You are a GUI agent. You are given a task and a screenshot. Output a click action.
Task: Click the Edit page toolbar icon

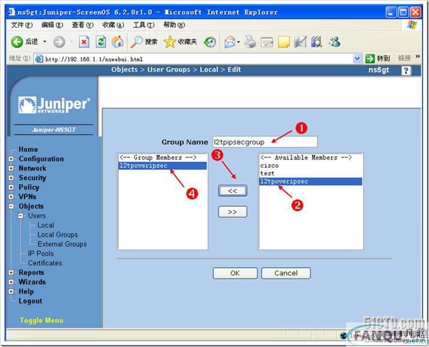tap(267, 42)
